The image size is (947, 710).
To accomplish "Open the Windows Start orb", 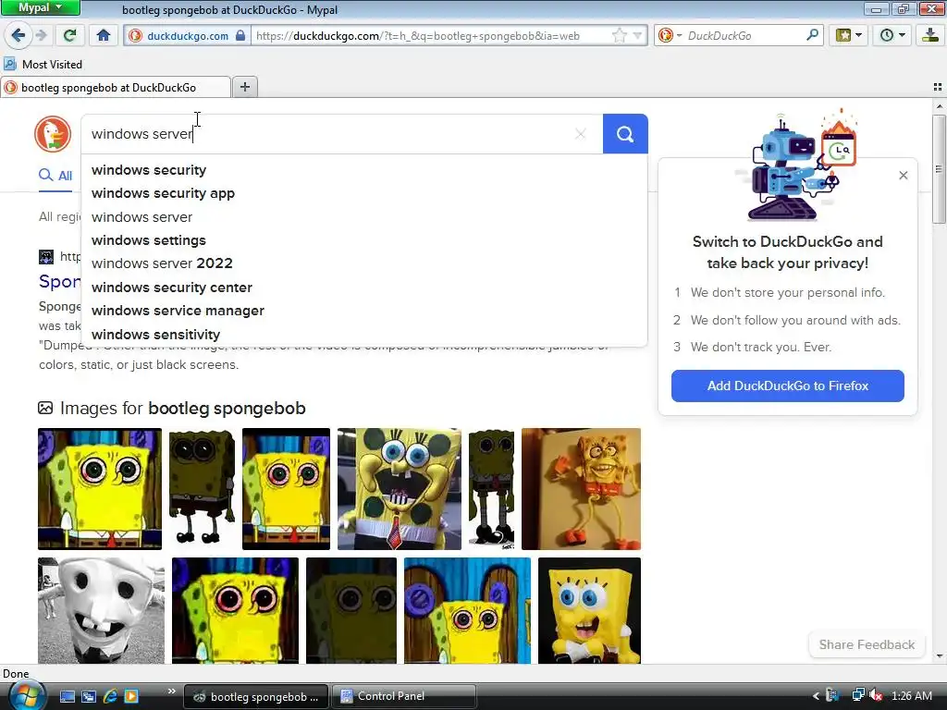I will pos(25,696).
